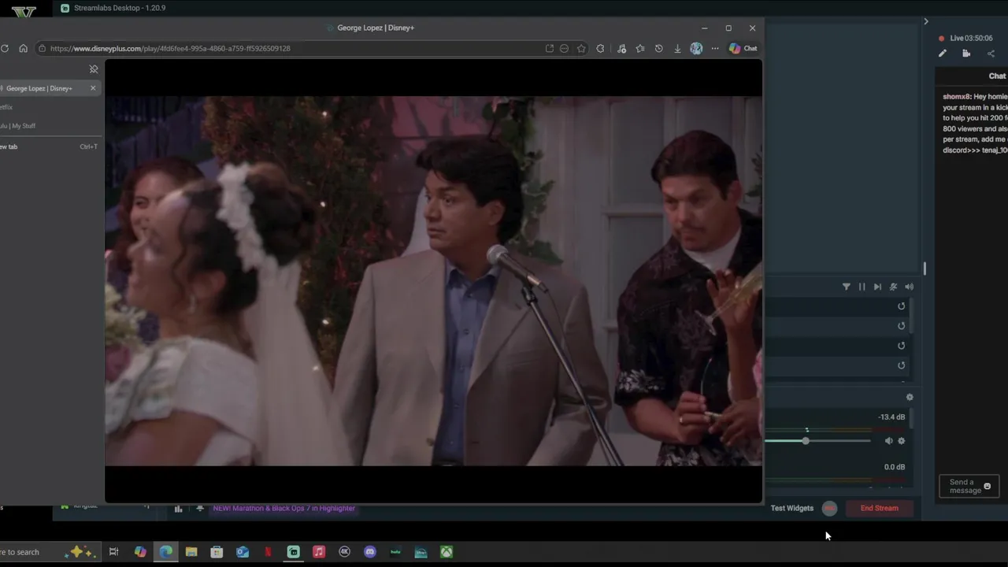Screen dimensions: 1008x567
Task: Replay the first recent event
Action: pyautogui.click(x=902, y=306)
